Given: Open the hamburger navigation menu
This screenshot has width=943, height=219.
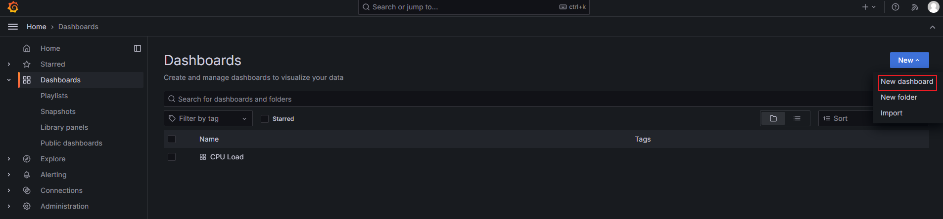Looking at the screenshot, I should click(13, 27).
